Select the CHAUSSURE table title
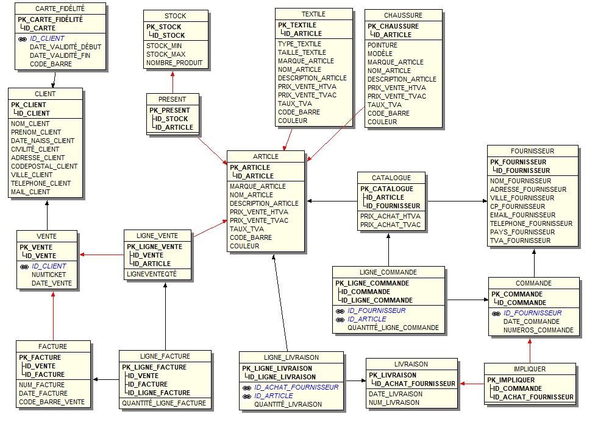Viewport: 609px width, 442px height. [403, 15]
